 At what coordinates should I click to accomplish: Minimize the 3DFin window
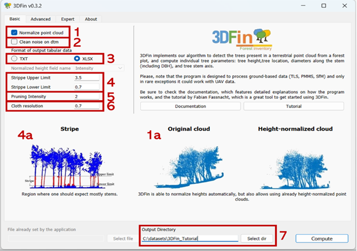[x=303, y=6]
